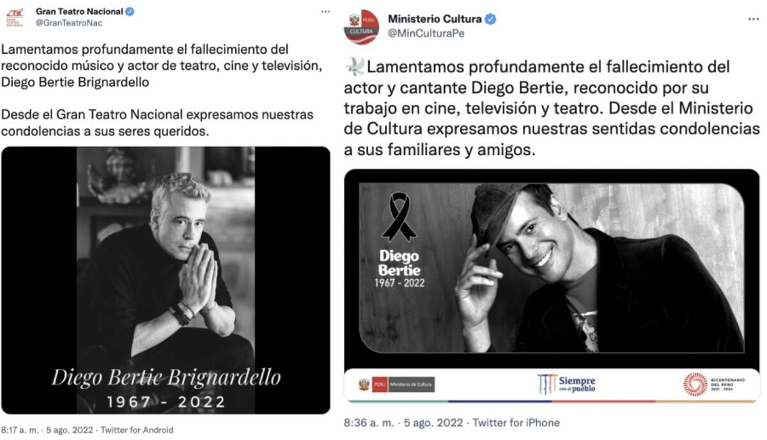Click the dove emoji in Ministerio tweet
The height and width of the screenshot is (440, 767).
point(355,67)
